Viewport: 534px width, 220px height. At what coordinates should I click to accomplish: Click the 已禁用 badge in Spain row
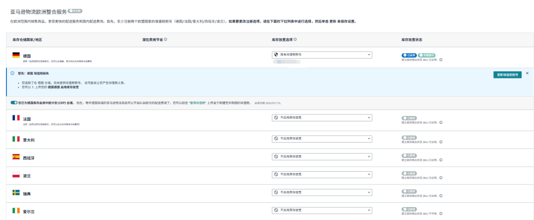coord(409,155)
